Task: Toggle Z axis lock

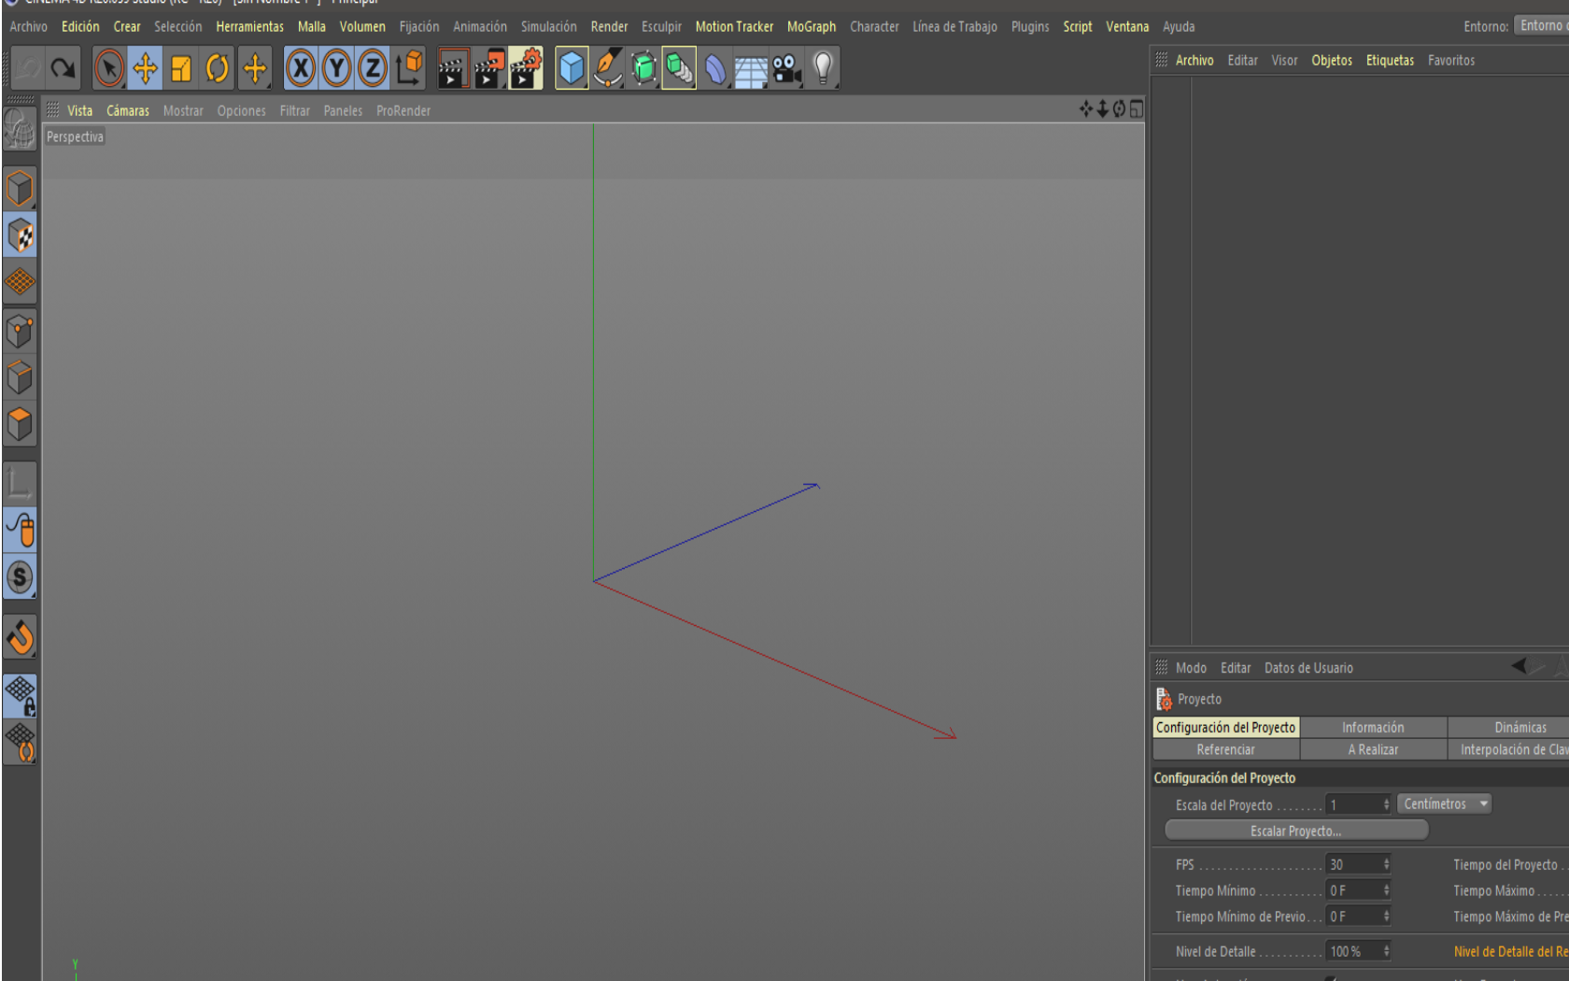Action: (x=372, y=68)
